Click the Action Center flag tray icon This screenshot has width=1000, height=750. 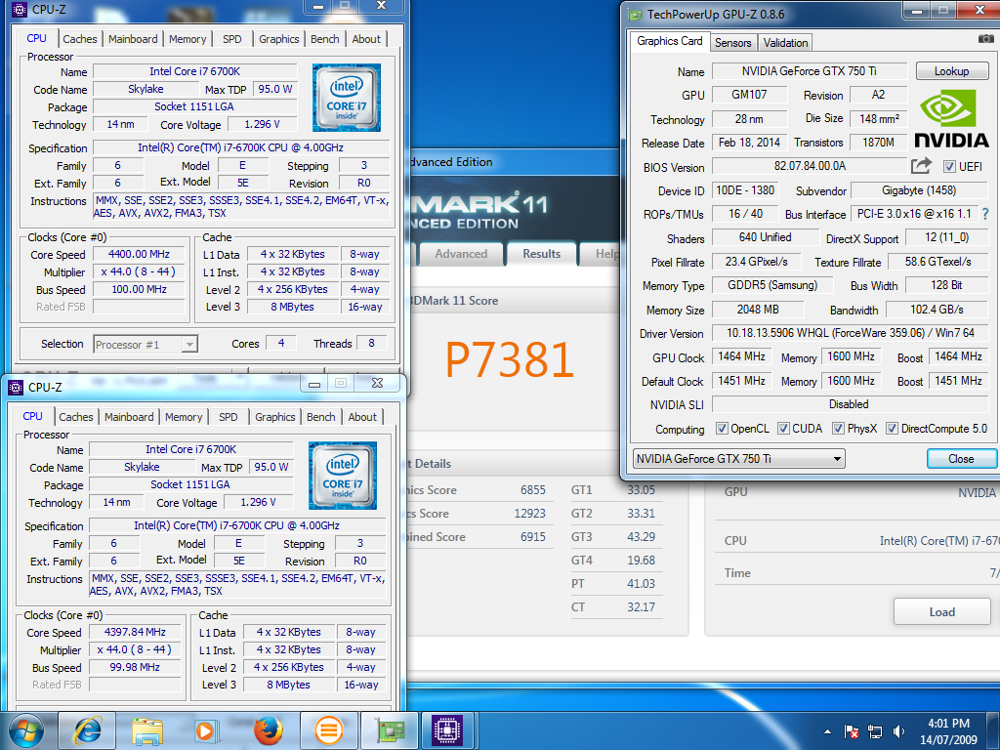(851, 731)
